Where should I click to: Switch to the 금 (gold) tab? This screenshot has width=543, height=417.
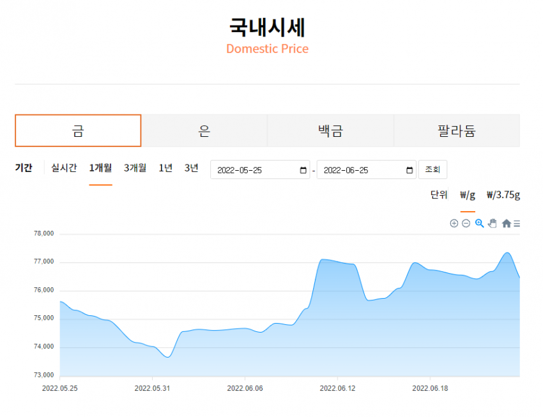(78, 130)
